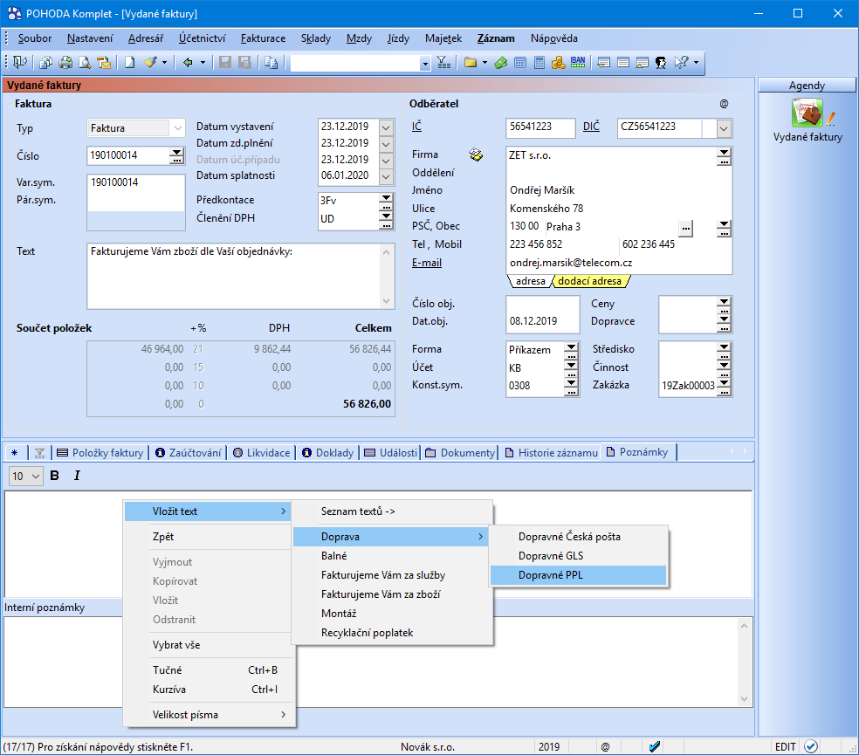
Task: Select Dopravné GLS menu entry
Action: (x=578, y=556)
